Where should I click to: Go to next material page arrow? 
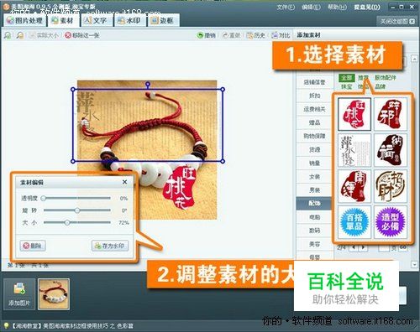363,247
